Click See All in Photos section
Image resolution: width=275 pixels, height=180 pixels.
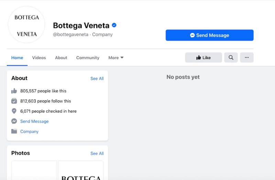tap(97, 153)
